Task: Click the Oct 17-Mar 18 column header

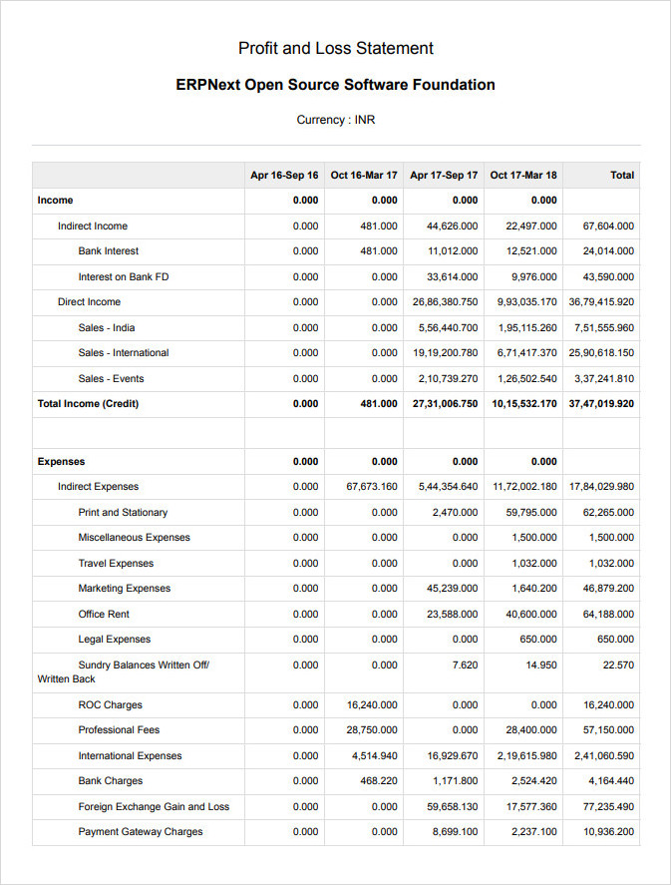Action: point(523,176)
